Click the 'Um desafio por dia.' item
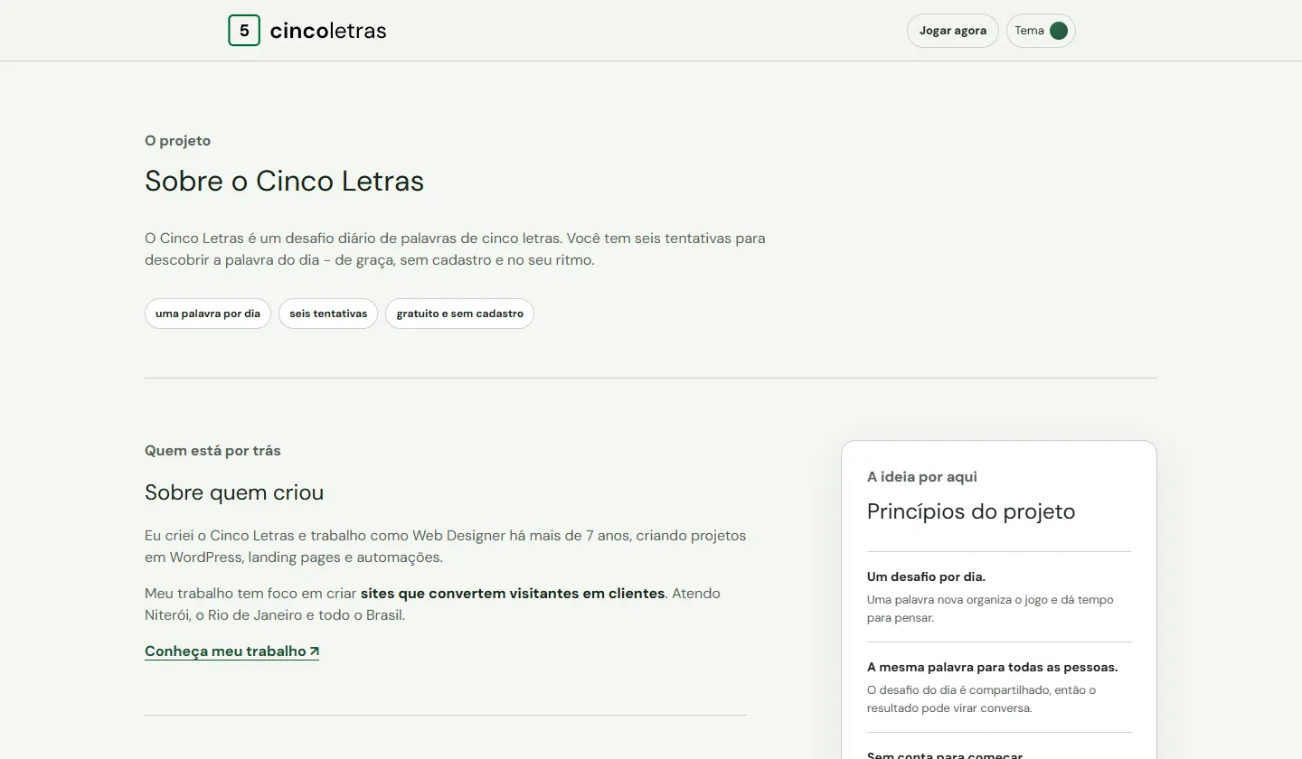This screenshot has width=1302, height=759. (926, 576)
